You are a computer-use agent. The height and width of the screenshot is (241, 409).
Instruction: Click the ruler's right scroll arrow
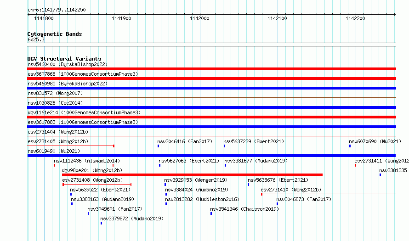395,14
